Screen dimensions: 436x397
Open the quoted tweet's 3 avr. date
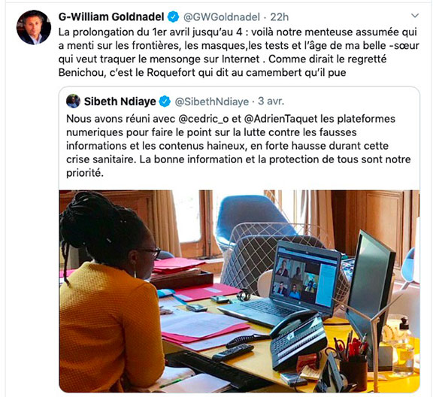271,102
